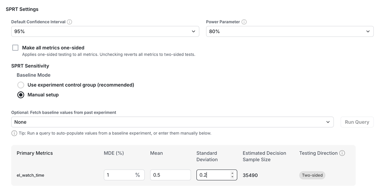Click the Estimated Decision Sample Size header
Viewport: 385px width, 190px height.
coord(264,156)
